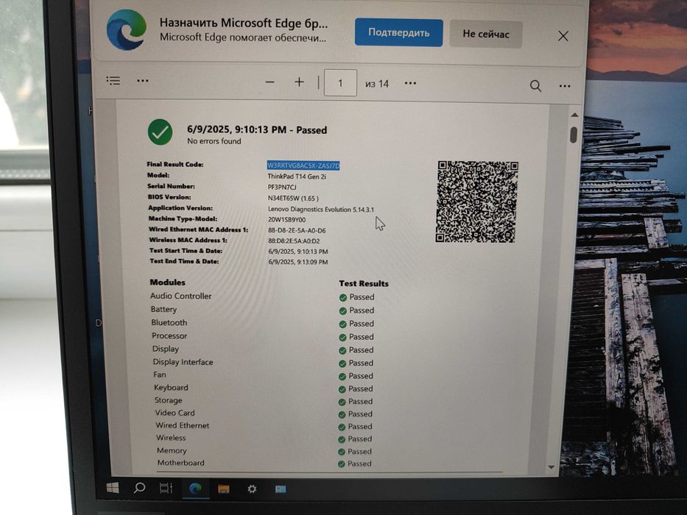
Task: Click the 'Audio Controller' module row
Action: pyautogui.click(x=181, y=296)
